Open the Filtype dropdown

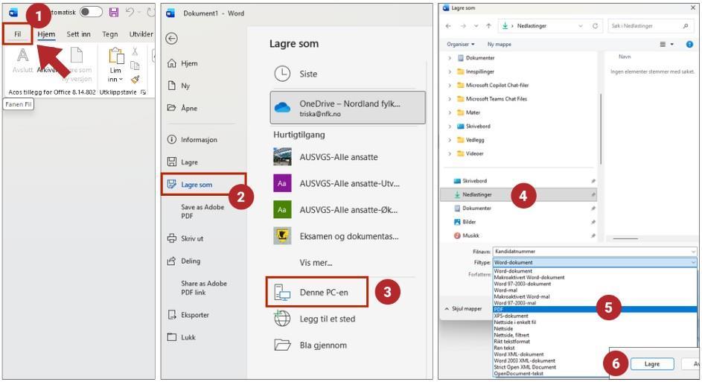594,262
